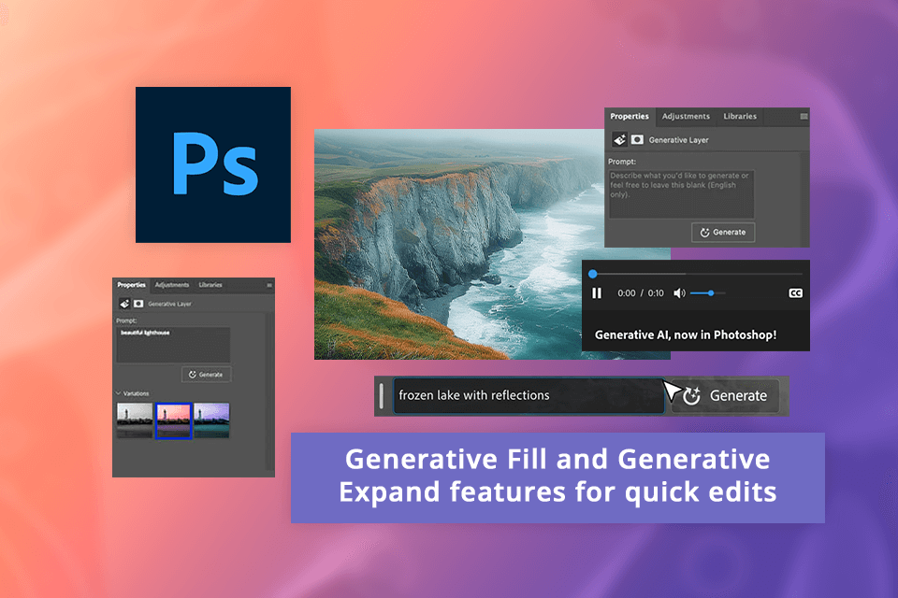Viewport: 898px width, 598px height.
Task: Click the Photoshop Ps logo
Action: coord(213,164)
